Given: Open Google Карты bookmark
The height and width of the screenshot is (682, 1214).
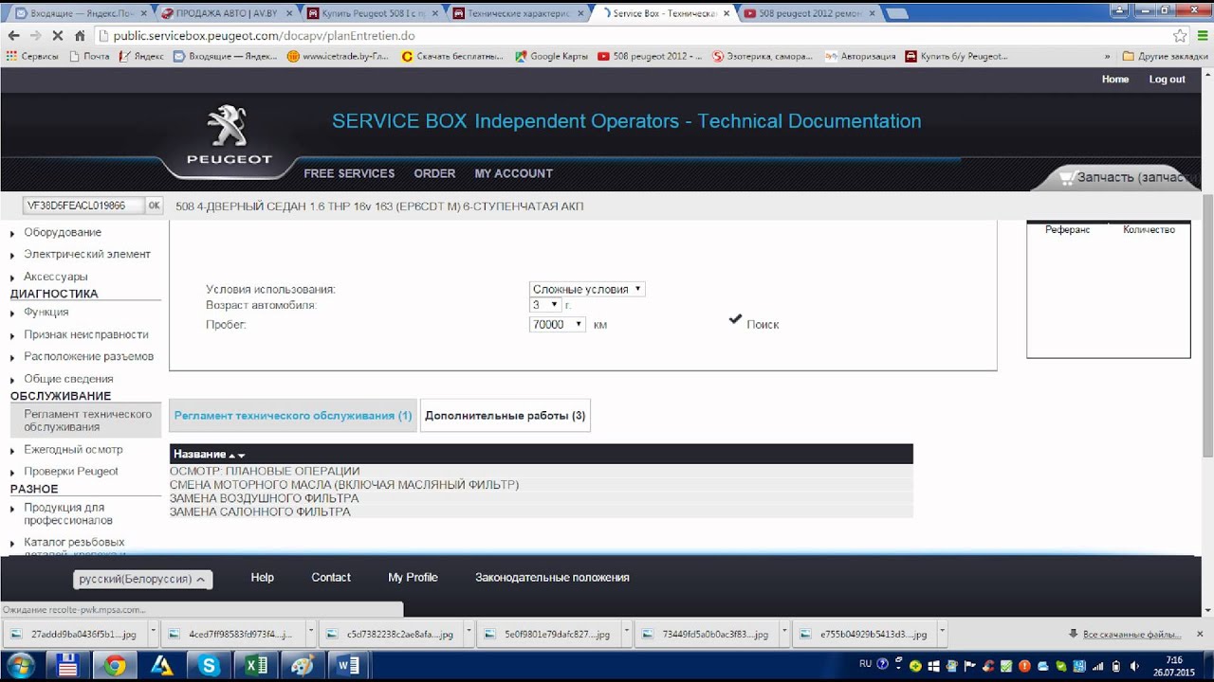Looking at the screenshot, I should [552, 56].
